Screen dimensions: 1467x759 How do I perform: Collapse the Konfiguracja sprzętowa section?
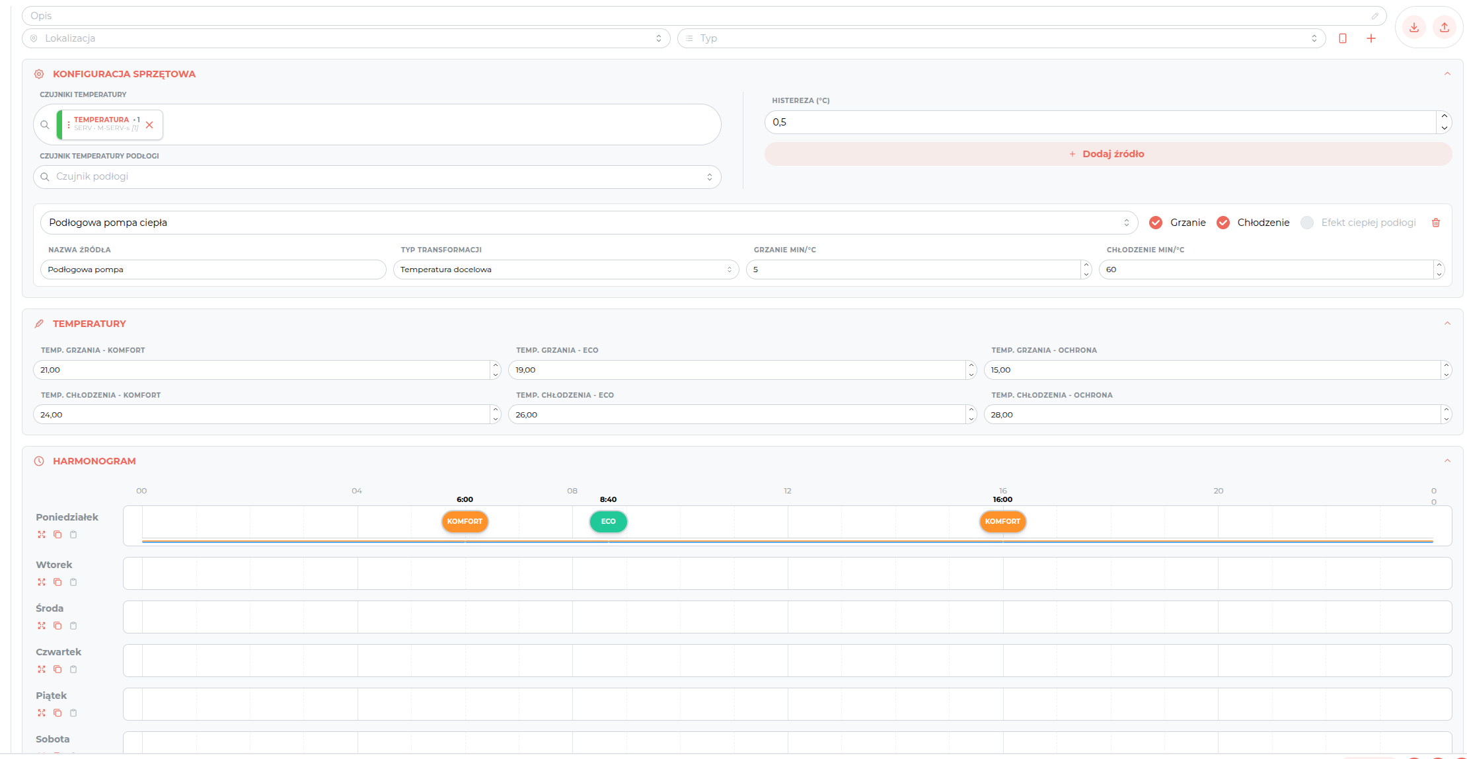coord(1447,74)
